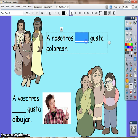Image resolution: width=138 pixels, height=138 pixels.
Task: Open the File menu
Action: tap(2, 7)
